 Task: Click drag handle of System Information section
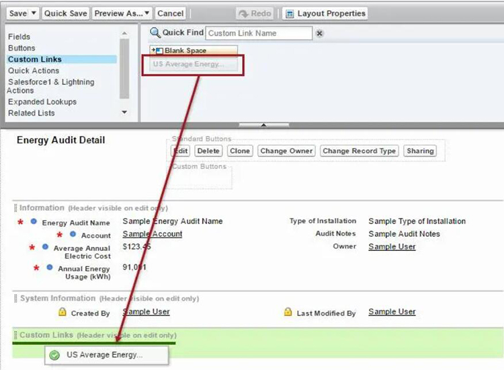coord(15,298)
